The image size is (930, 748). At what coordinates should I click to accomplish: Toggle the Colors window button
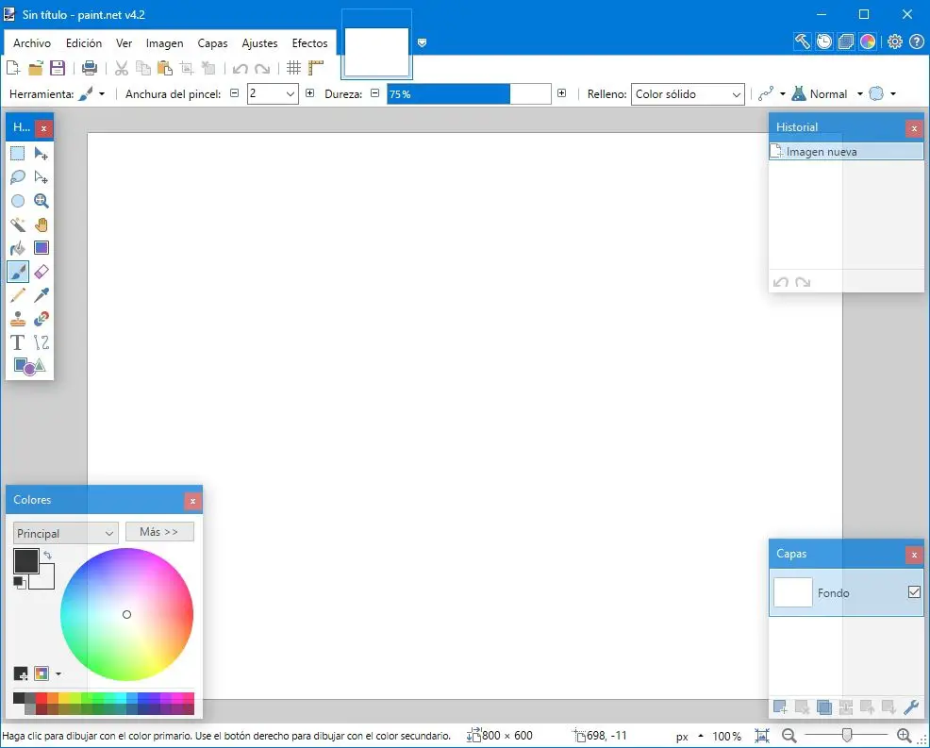coord(867,42)
